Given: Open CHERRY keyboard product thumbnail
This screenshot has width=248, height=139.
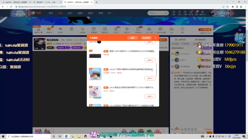Looking at the screenshot, I should click(x=95, y=56).
